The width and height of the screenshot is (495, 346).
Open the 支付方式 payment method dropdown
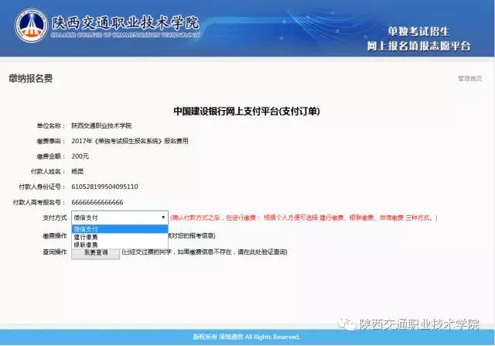tap(120, 218)
